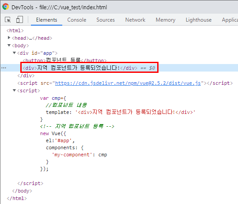Screen dimensions: 238x204
Task: Switch to the Elements tab
Action: point(47,20)
